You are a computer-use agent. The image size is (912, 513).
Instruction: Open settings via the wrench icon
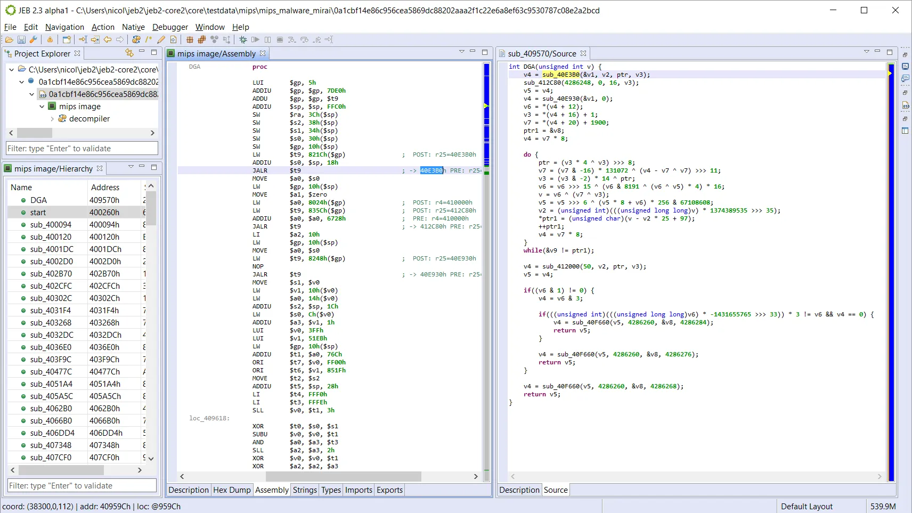(x=33, y=39)
